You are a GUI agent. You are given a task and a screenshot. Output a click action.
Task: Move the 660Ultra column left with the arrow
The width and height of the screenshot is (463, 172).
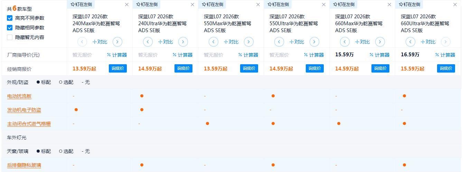click(x=410, y=42)
